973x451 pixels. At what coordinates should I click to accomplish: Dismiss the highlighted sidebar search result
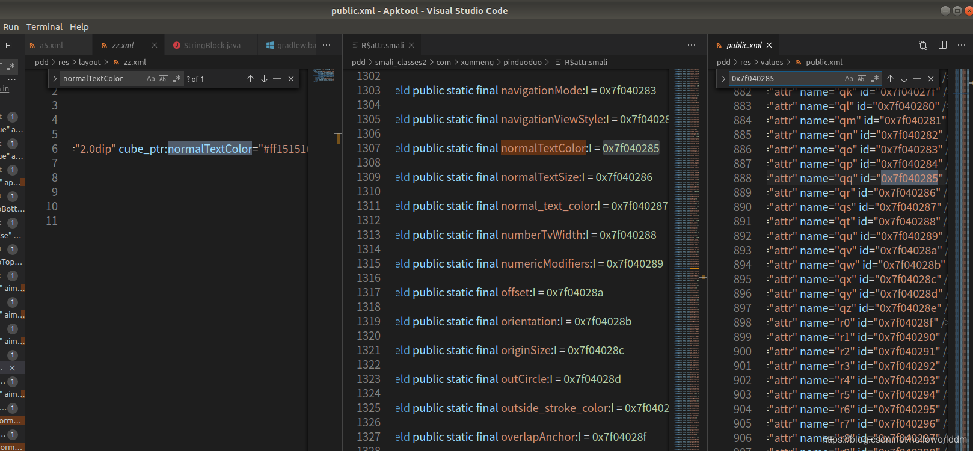point(12,367)
